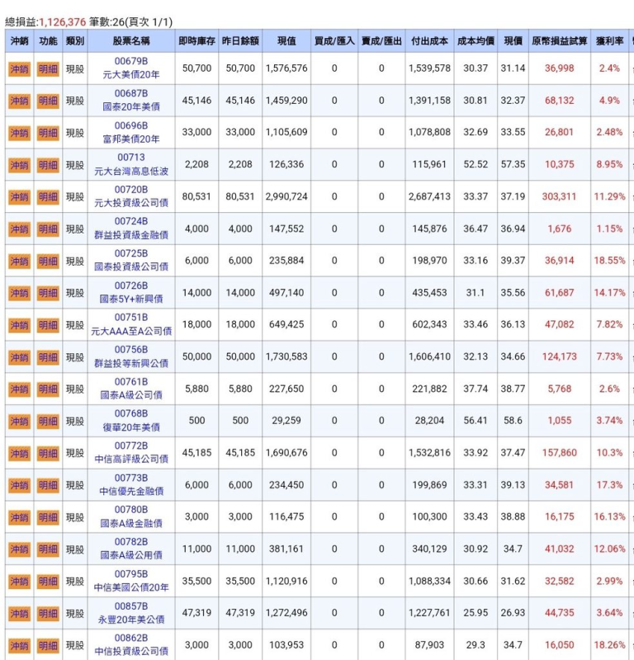634x660 pixels.
Task: Click the 沖銷 button for 00679B 元大美債20年
Action: pos(18,69)
